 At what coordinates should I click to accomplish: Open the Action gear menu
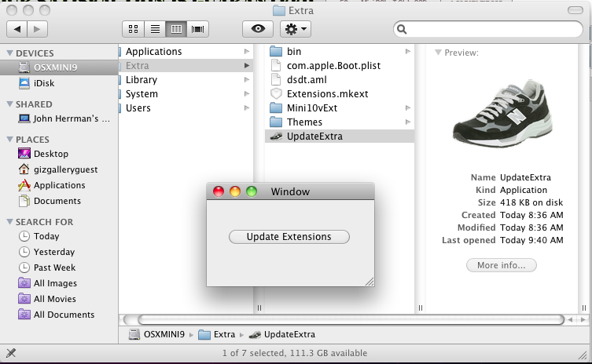296,29
